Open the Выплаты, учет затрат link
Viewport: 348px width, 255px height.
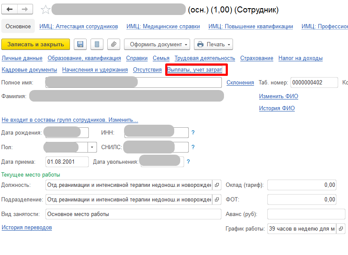click(x=194, y=70)
